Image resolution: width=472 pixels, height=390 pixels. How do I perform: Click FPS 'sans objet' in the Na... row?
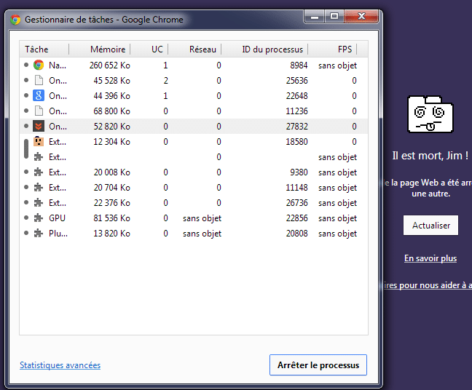[337, 65]
